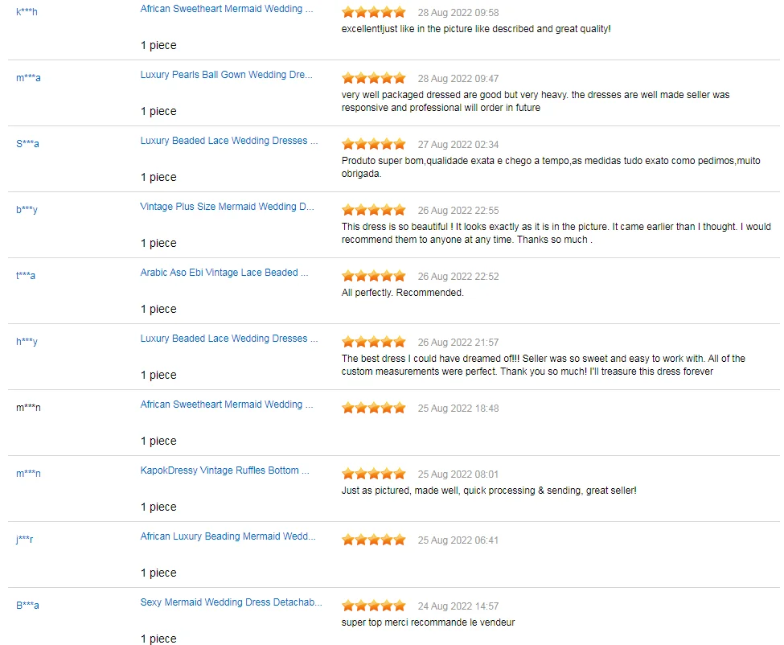The image size is (784, 645).
Task: Click five-star rating on 28 Aug 09:47 review
Action: [374, 78]
